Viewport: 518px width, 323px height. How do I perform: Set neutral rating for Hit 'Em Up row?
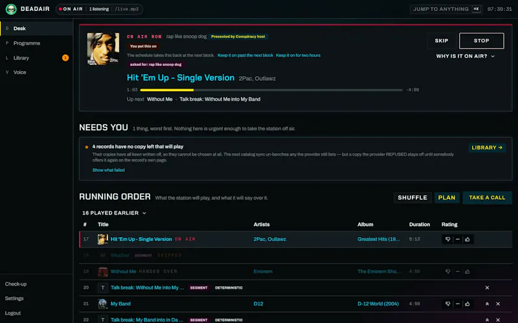tap(458, 239)
